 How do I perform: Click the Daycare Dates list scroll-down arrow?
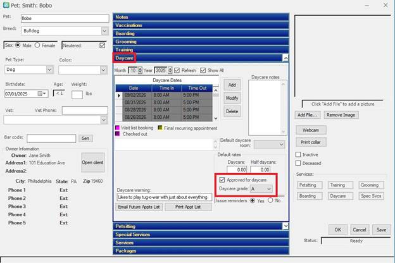point(216,118)
